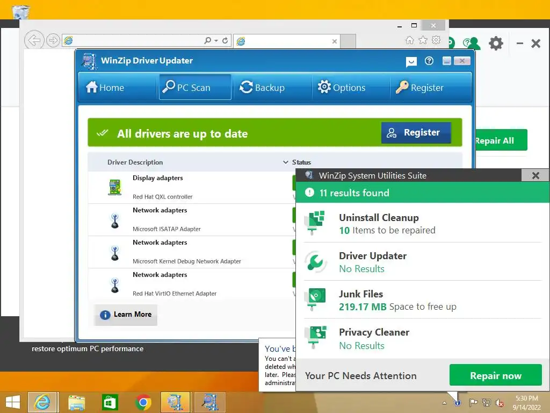Click the Privacy Cleaner No Results text
The height and width of the screenshot is (413, 550).
[361, 346]
